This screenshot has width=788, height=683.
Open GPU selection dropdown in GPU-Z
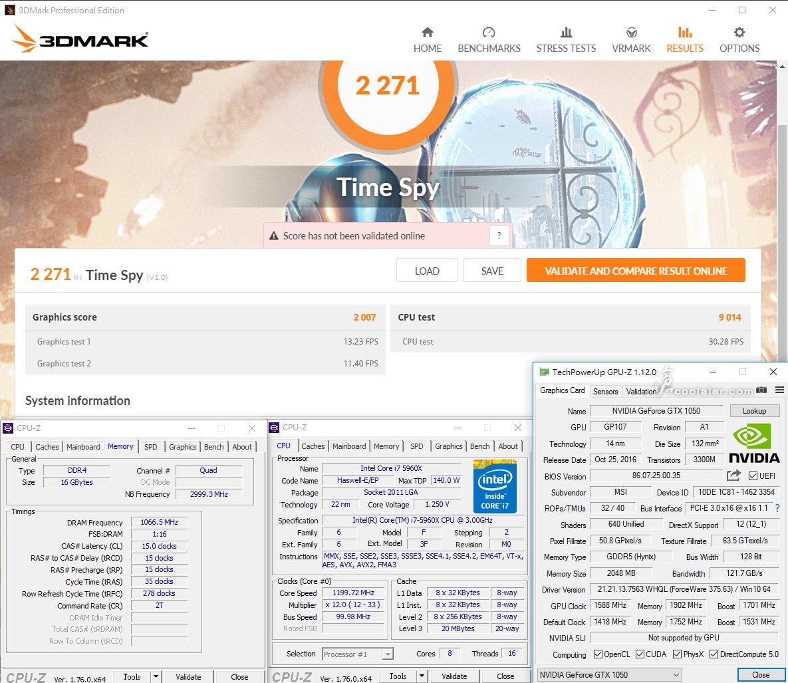(610, 674)
